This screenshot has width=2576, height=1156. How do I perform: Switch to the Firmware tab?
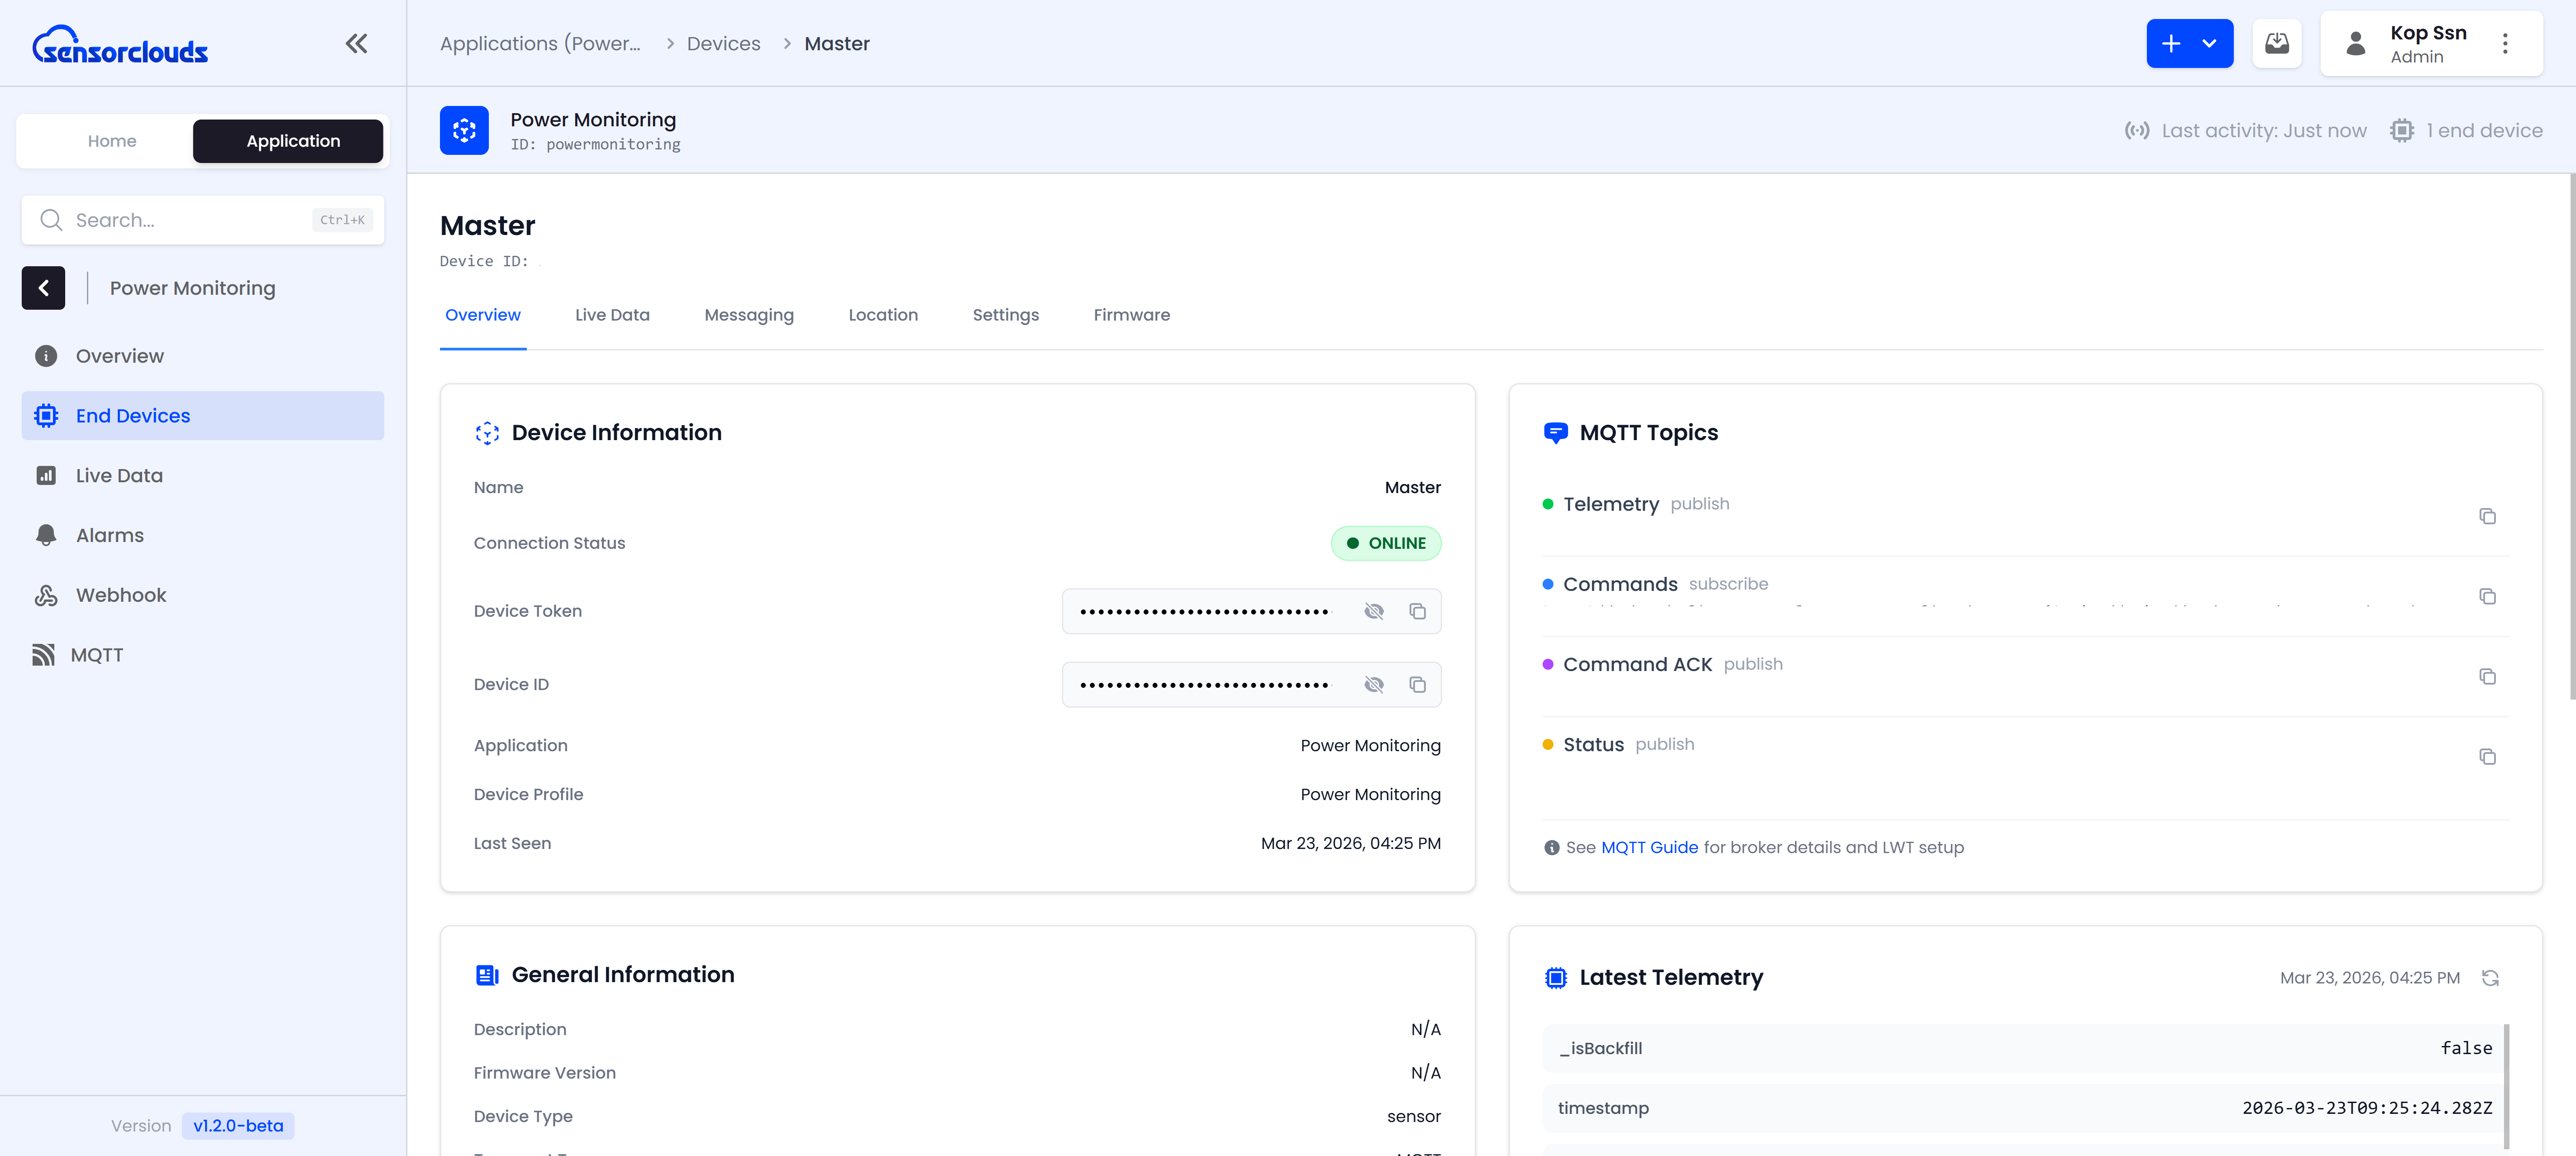pos(1131,315)
